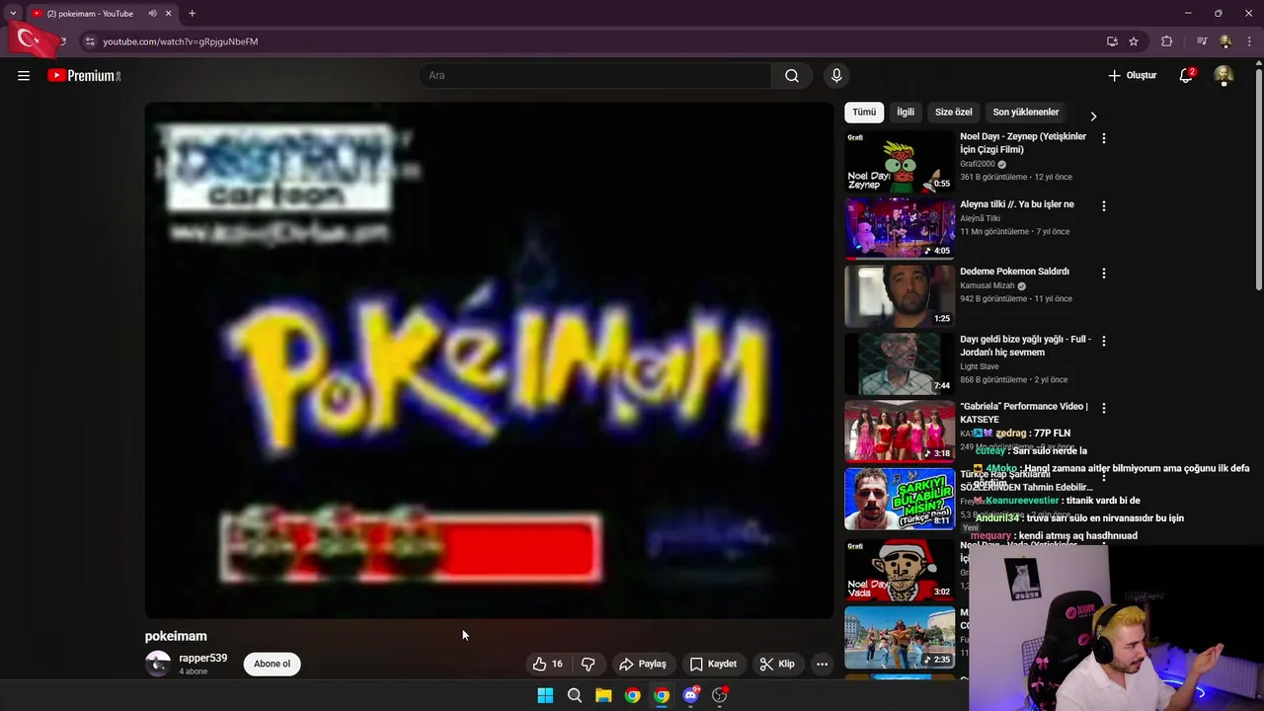The height and width of the screenshot is (711, 1264).
Task: Click the pokeimam video player
Action: (489, 360)
